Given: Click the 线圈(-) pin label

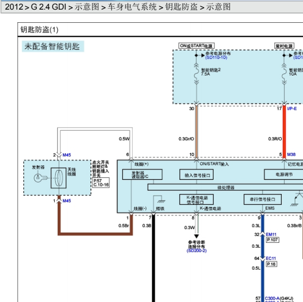Looking at the screenshot, I should [x=140, y=208].
